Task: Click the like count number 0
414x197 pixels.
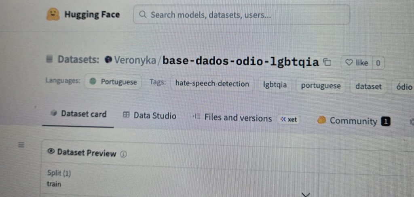Action: tap(378, 63)
